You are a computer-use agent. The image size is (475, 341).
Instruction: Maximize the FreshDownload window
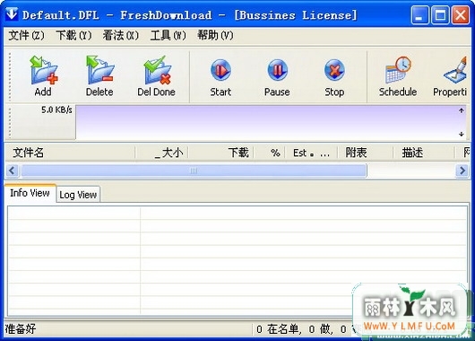(x=440, y=15)
